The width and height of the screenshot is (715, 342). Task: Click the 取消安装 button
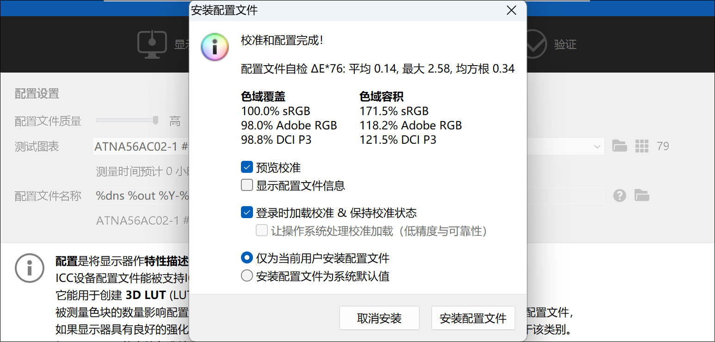point(379,318)
